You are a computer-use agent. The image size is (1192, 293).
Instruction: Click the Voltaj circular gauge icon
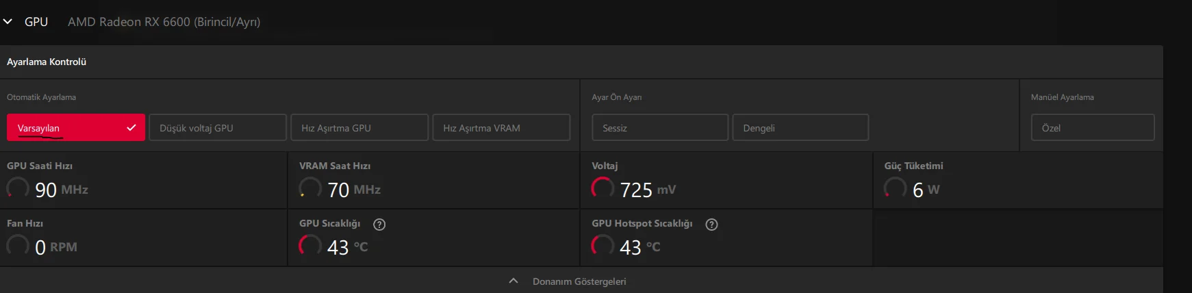point(603,188)
